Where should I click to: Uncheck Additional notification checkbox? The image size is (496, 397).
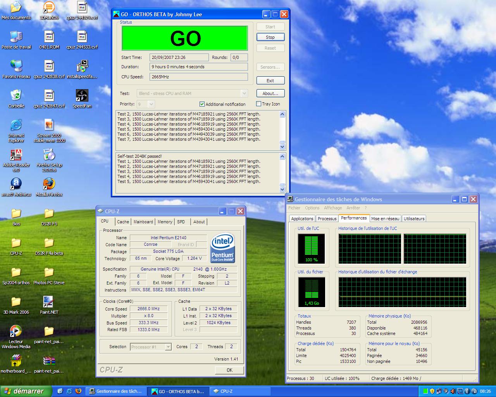(x=202, y=104)
